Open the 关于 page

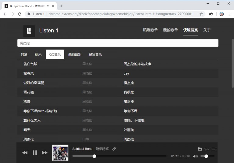click(x=207, y=30)
